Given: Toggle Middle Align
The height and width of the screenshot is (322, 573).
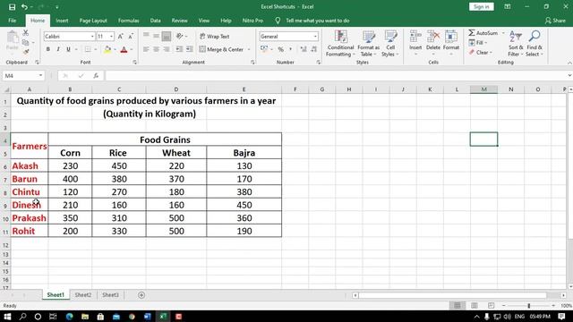Looking at the screenshot, I should (157, 36).
